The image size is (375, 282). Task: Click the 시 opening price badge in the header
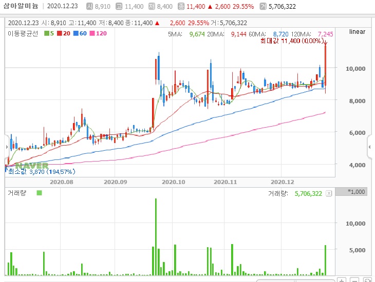(x=89, y=6)
